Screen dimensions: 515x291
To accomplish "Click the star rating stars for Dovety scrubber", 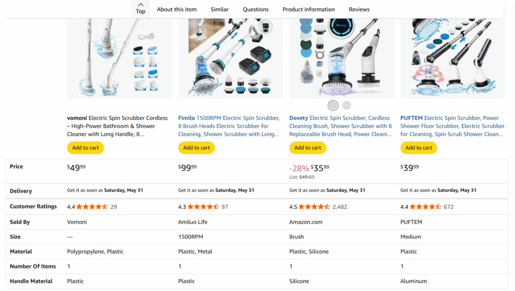I will (x=314, y=206).
